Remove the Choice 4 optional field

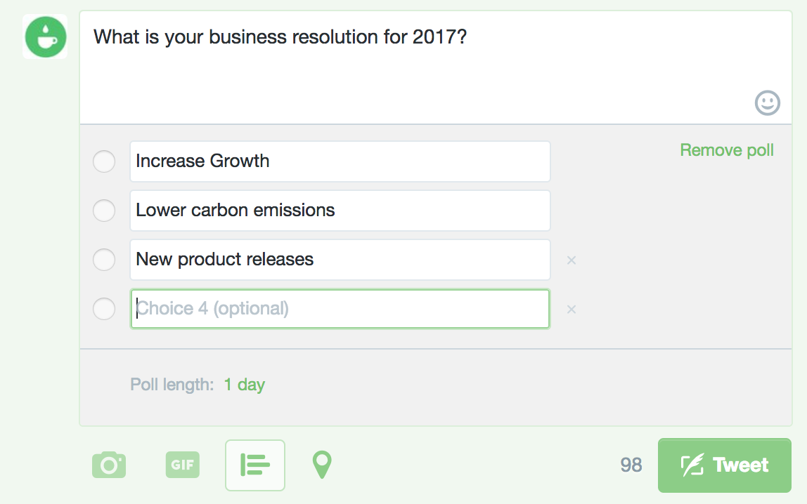(x=572, y=310)
